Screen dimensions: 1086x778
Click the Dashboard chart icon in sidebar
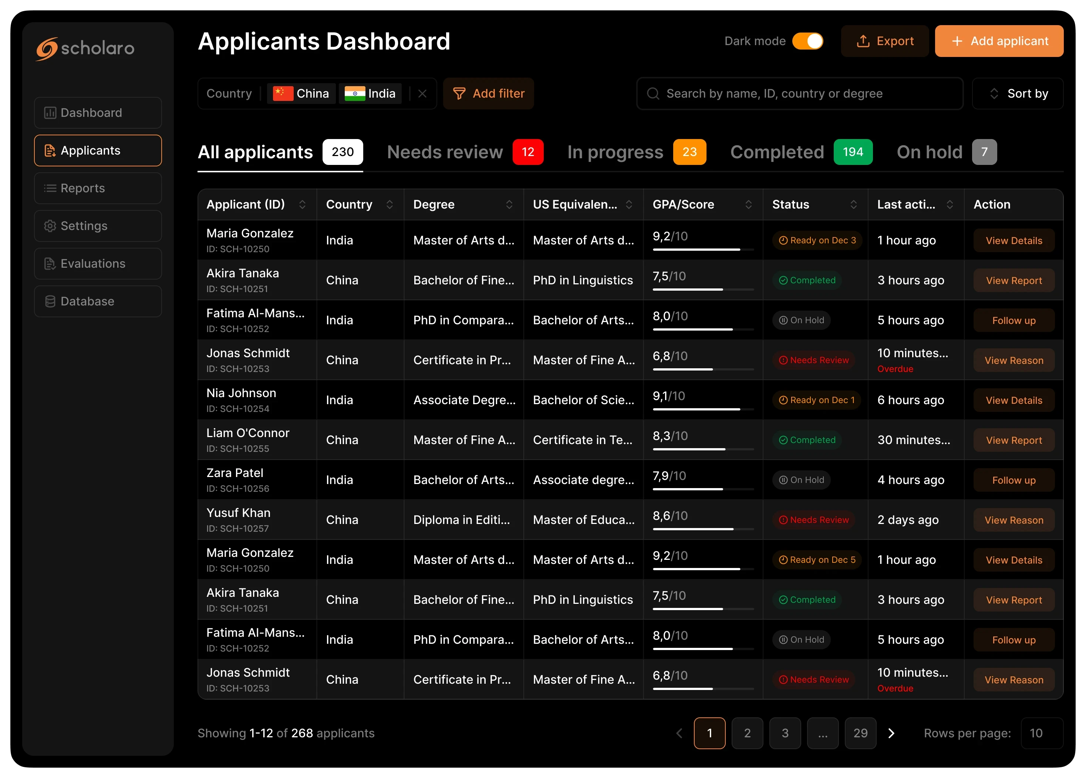(50, 113)
